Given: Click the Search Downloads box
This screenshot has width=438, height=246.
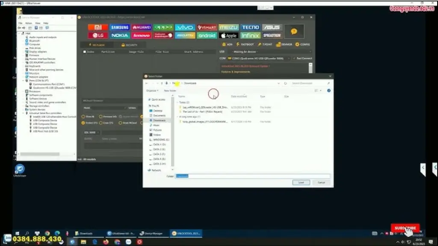Looking at the screenshot, I should click(x=310, y=83).
